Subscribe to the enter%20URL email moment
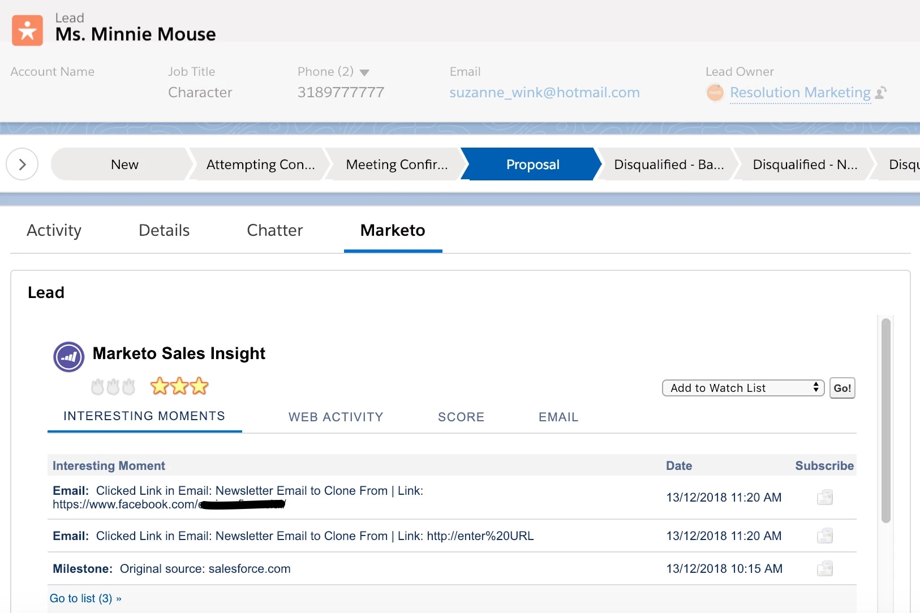920x613 pixels. pyautogui.click(x=825, y=536)
